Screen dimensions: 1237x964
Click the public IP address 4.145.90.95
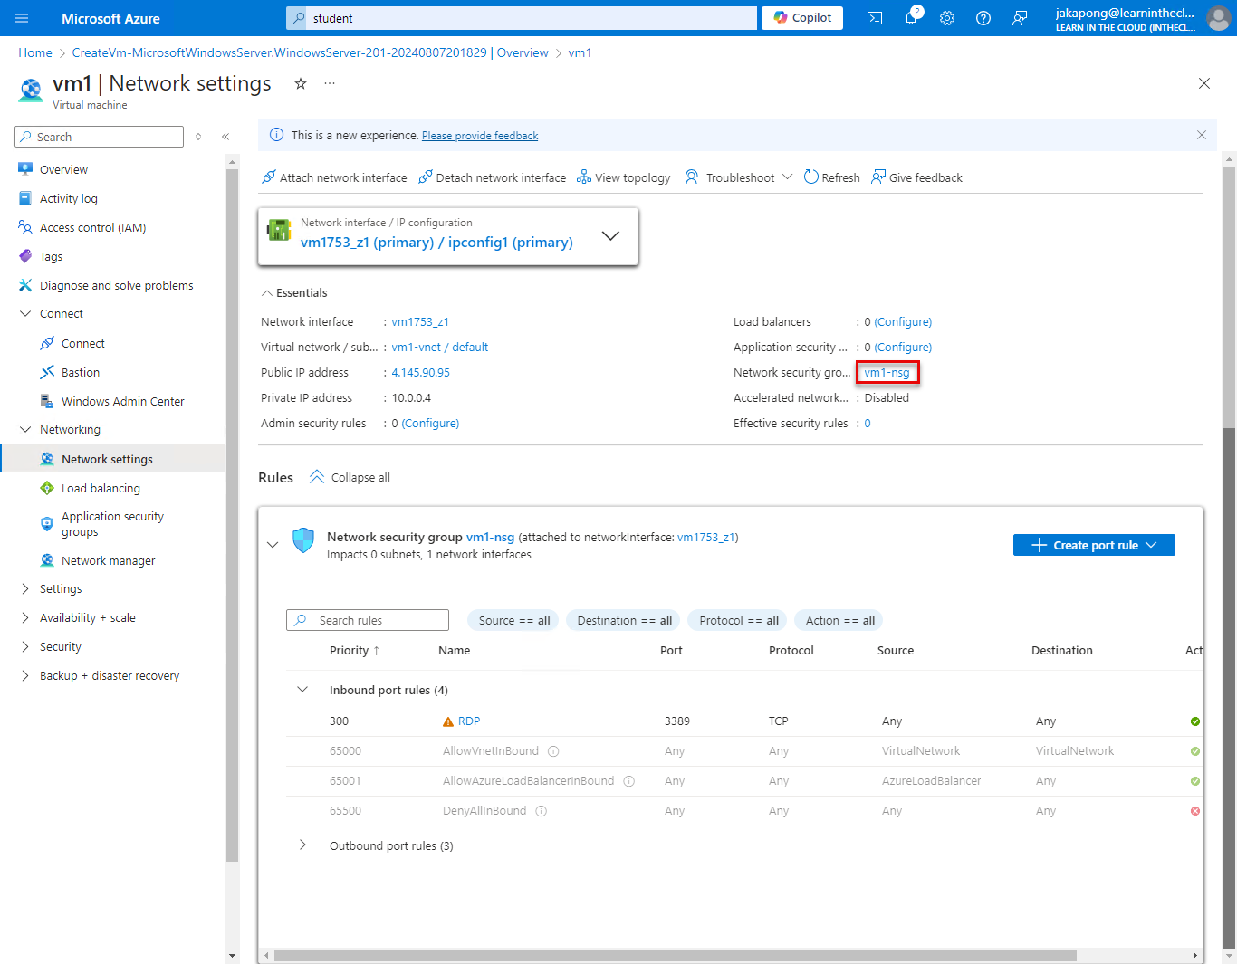pyautogui.click(x=421, y=373)
